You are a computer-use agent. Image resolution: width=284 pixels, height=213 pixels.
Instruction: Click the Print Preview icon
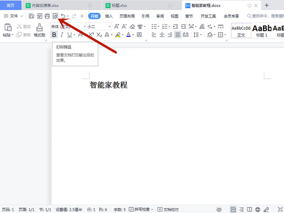point(55,16)
